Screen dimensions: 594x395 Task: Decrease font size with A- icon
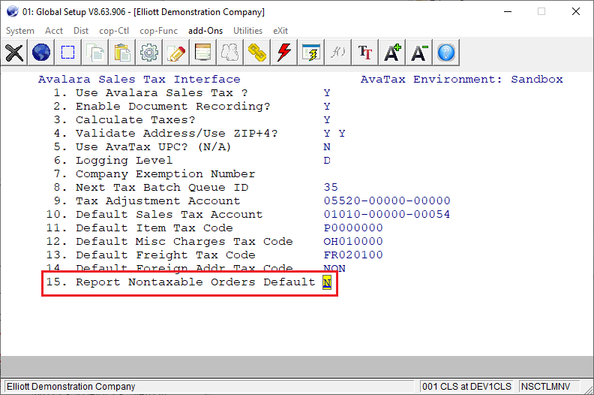419,52
